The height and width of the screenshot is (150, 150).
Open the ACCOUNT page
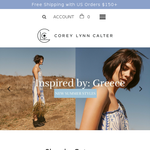coord(64,17)
